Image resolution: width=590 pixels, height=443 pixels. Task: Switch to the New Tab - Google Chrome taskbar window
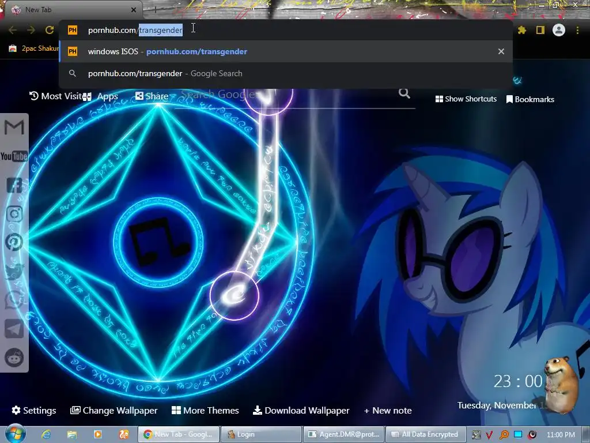click(179, 434)
